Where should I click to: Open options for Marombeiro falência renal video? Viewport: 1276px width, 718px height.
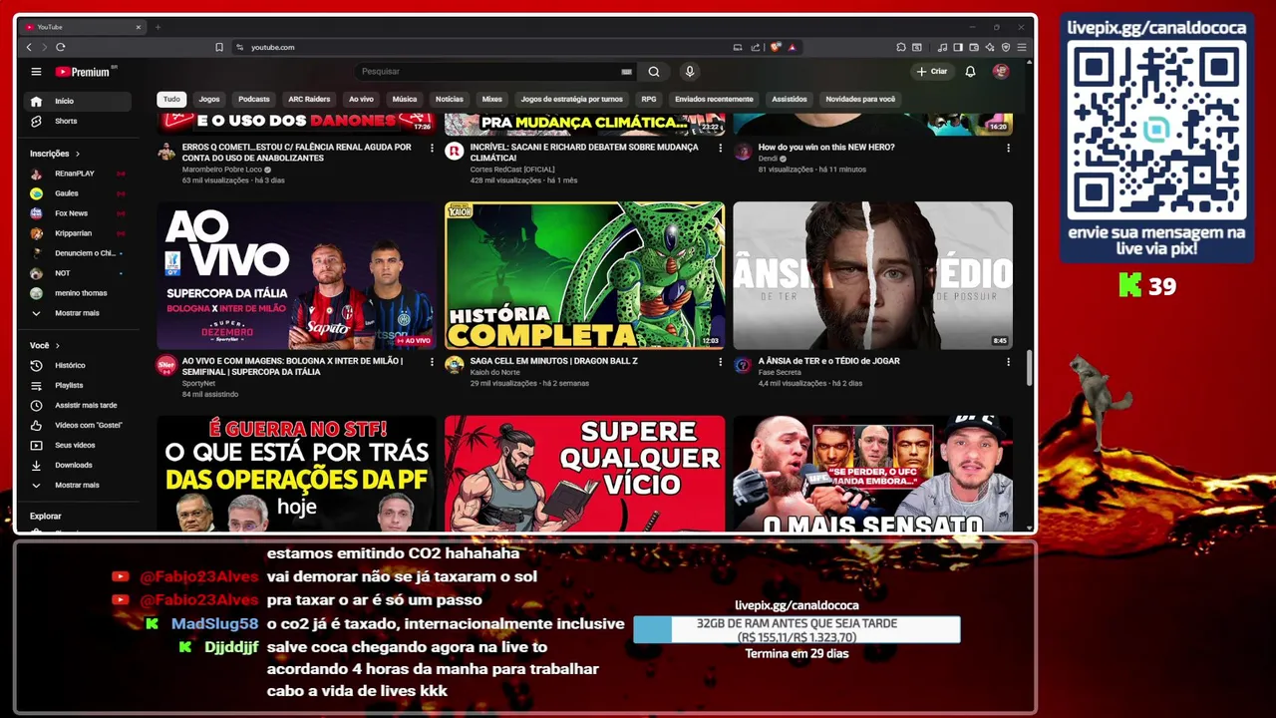pos(432,148)
